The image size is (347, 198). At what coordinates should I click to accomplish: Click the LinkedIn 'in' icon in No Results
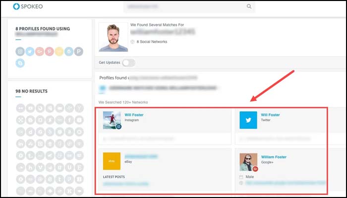coord(20,144)
